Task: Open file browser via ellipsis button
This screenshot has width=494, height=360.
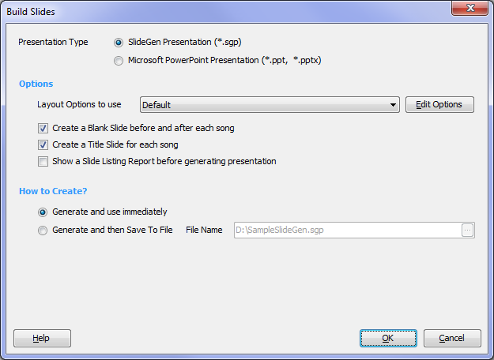Action: (468, 230)
